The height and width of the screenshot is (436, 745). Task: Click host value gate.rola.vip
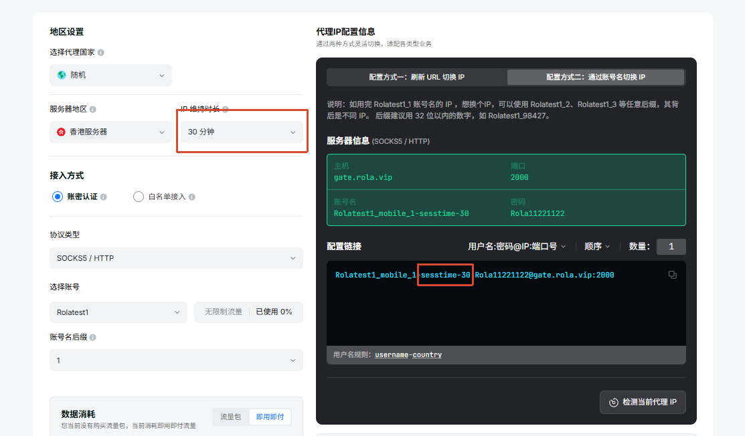[363, 177]
